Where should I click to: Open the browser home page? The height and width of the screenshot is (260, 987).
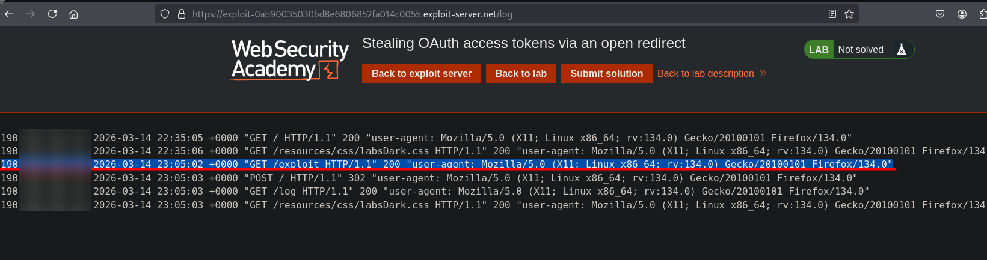73,14
